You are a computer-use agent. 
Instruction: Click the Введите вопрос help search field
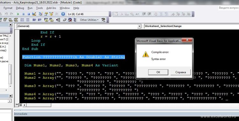tap(228, 8)
